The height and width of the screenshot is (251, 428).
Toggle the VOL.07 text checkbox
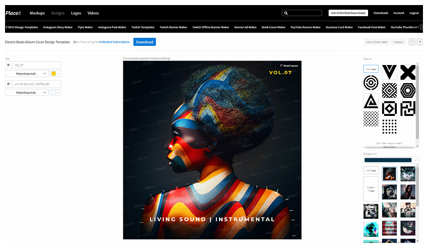point(9,65)
